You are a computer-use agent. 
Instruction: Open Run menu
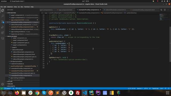[x=22, y=7]
